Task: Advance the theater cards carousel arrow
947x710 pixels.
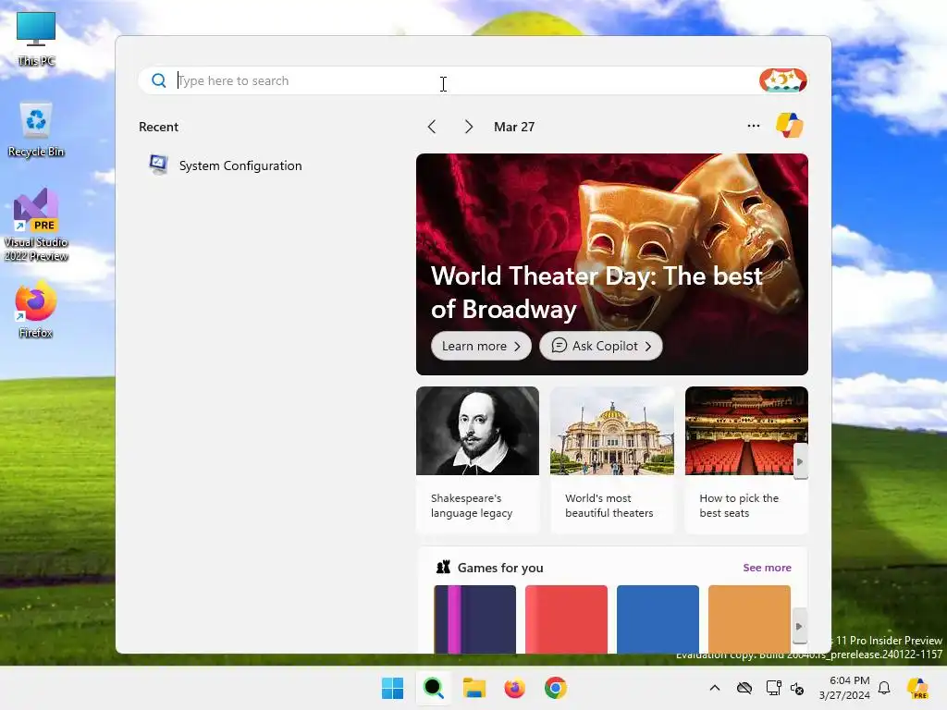Action: coord(800,461)
